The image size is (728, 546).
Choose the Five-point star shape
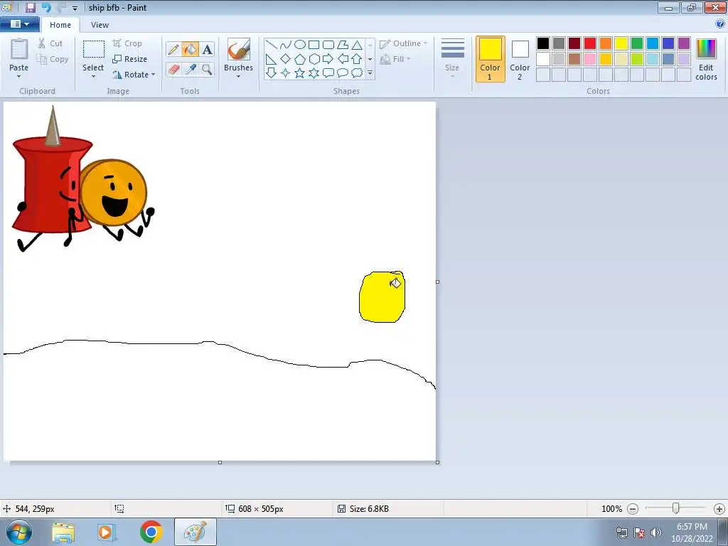coord(300,73)
